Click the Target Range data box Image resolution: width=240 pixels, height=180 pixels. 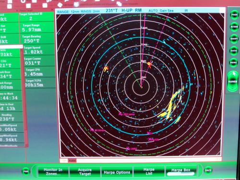point(36,27)
